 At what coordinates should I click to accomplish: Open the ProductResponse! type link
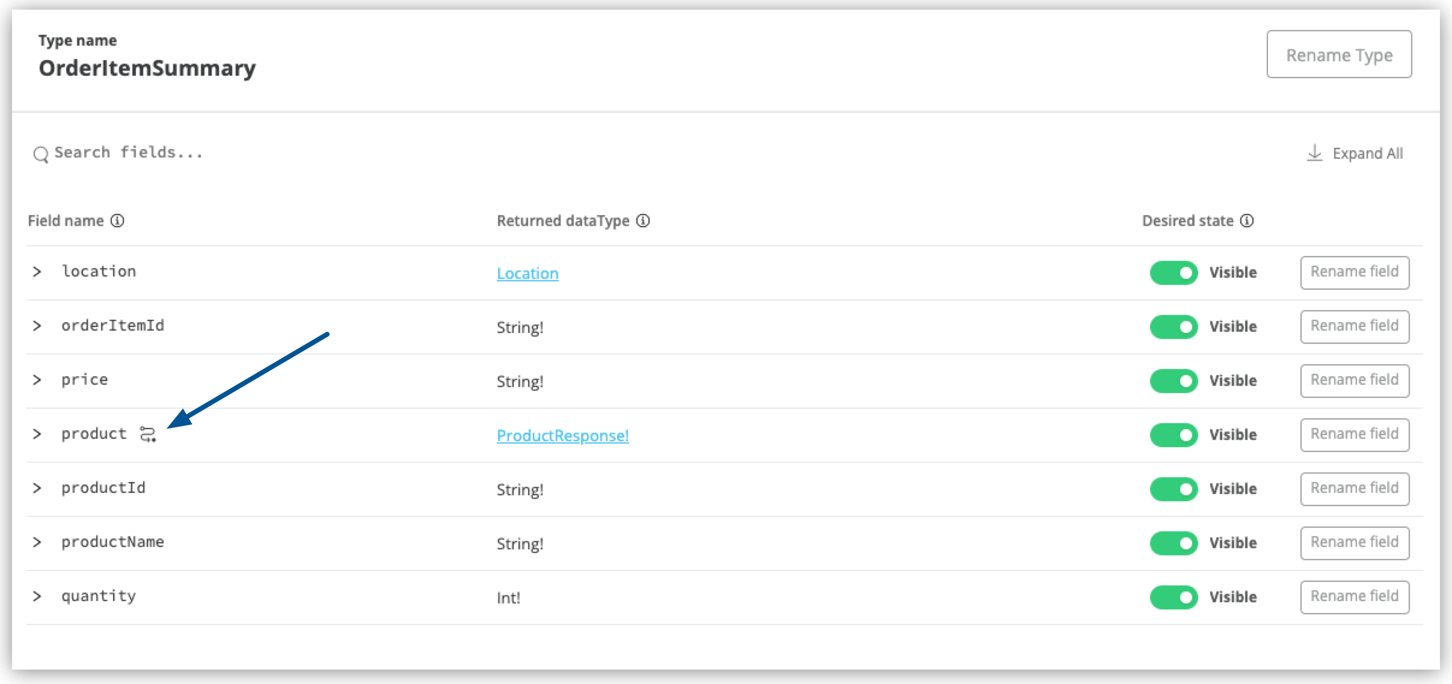(x=562, y=436)
